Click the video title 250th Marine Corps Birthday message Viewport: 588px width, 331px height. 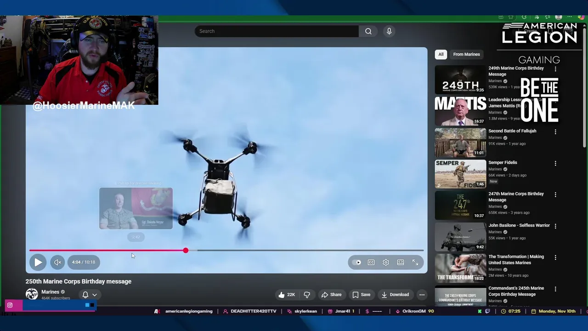[x=79, y=281]
